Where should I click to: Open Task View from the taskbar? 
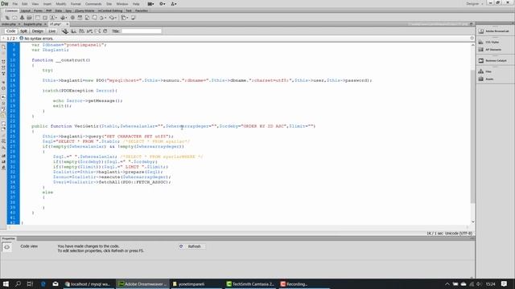(x=30, y=283)
